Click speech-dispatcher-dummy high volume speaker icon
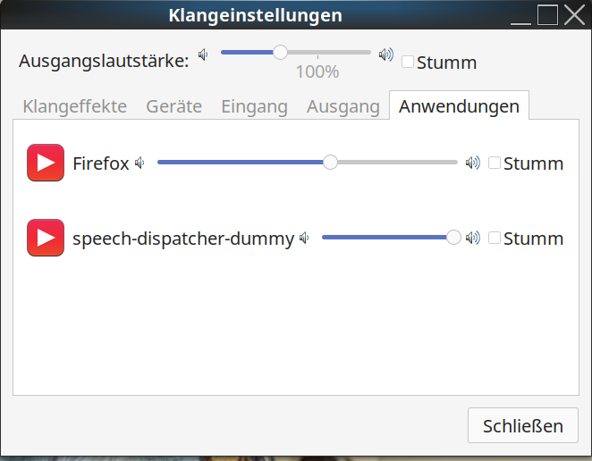The width and height of the screenshot is (592, 461). click(472, 238)
